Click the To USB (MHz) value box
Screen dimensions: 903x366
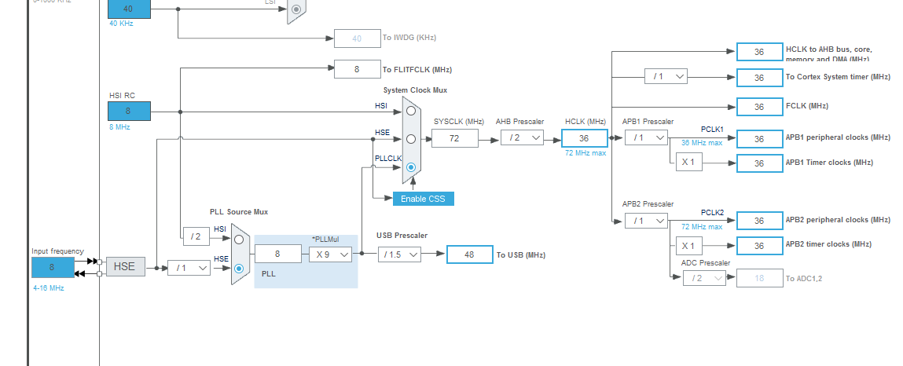click(x=469, y=254)
